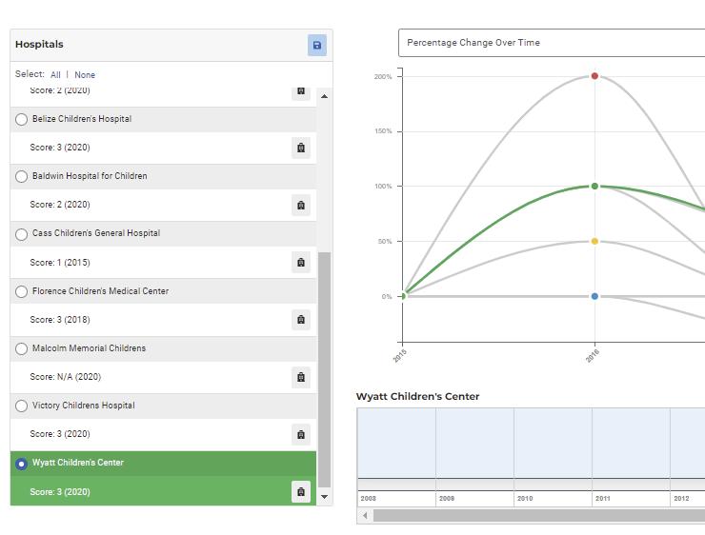Screen dimensions: 705x535
Task: Click the All select link
Action: pyautogui.click(x=55, y=75)
